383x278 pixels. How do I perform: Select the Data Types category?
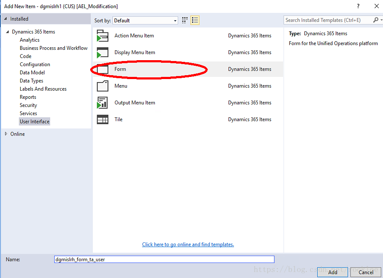pos(31,81)
